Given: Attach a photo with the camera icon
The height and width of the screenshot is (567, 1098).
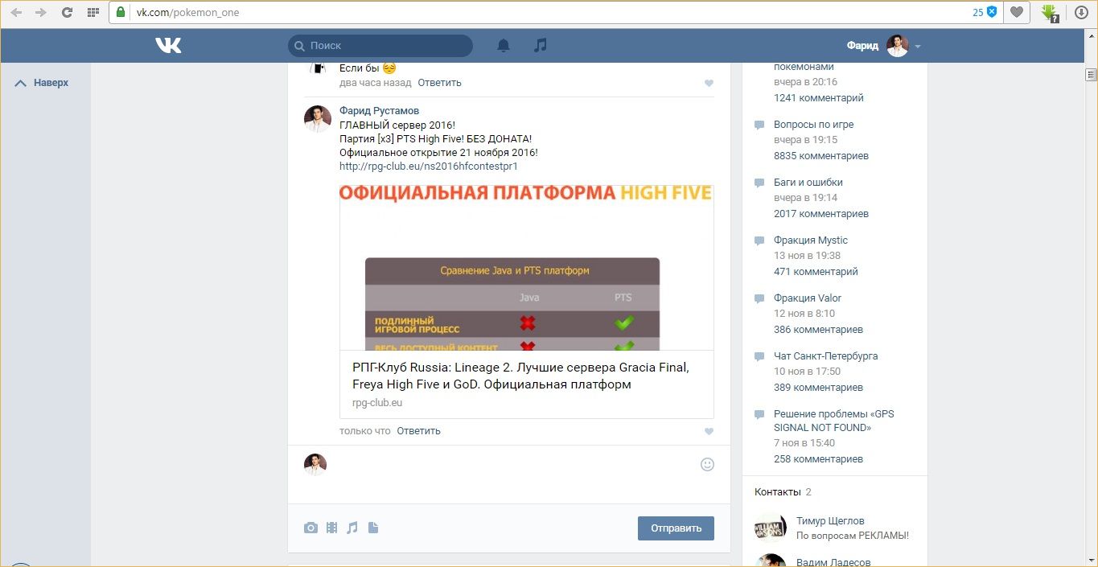Looking at the screenshot, I should [x=310, y=528].
